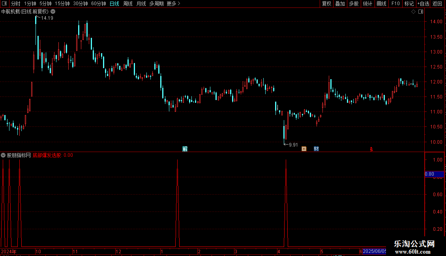
Task: Switch to 日线 daily chart
Action: point(114,4)
